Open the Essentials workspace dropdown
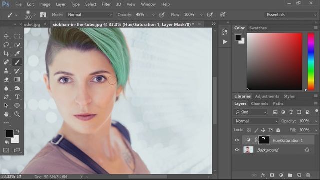 click(291, 15)
